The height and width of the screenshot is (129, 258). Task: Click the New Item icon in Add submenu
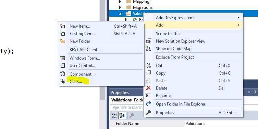(x=62, y=26)
